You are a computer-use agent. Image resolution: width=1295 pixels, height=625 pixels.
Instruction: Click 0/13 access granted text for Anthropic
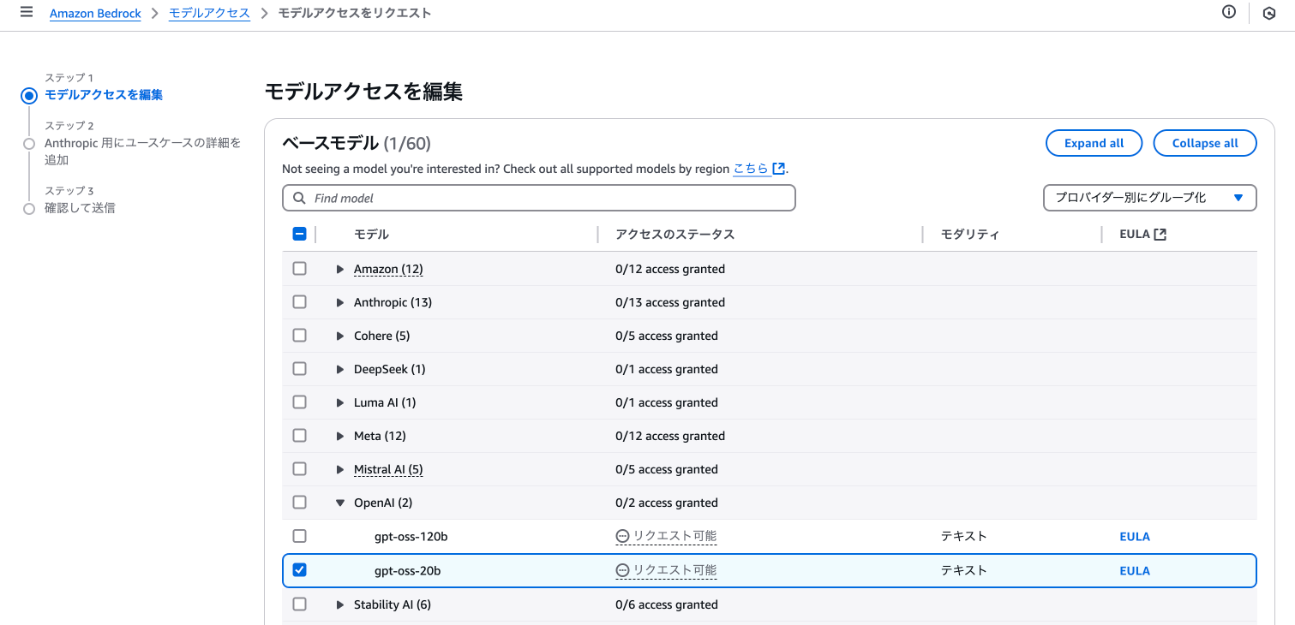pos(670,302)
